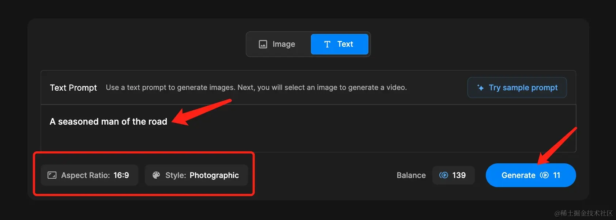616x220 pixels.
Task: Open the Style Photographic selector
Action: (x=196, y=175)
